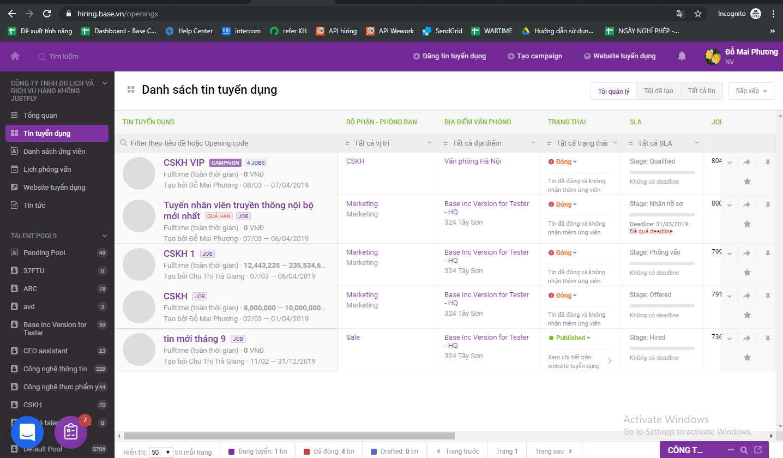783x458 pixels.
Task: Open the CEO assistant talent pool
Action: click(x=57, y=351)
